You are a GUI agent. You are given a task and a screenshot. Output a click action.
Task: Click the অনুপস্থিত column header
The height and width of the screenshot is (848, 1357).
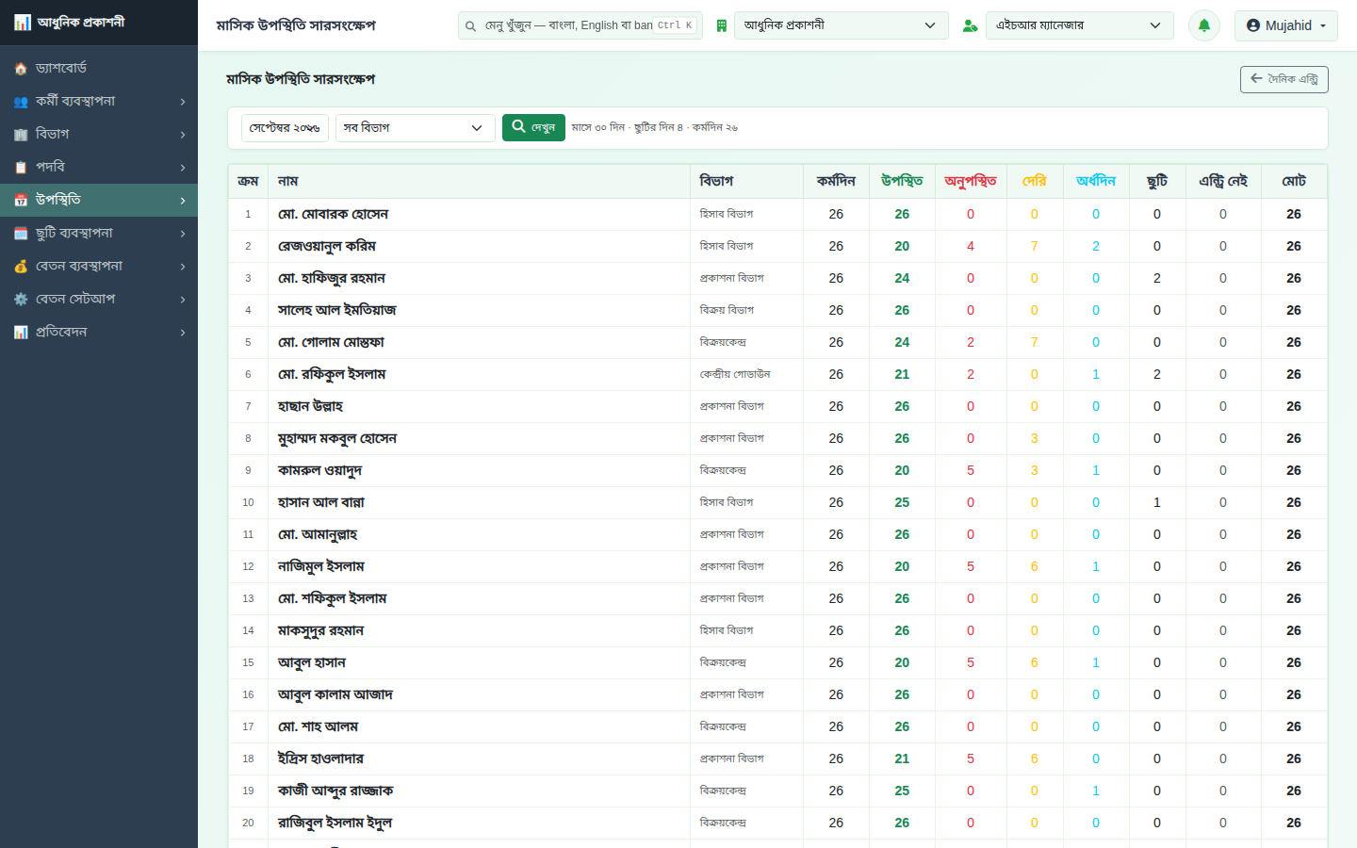971,181
